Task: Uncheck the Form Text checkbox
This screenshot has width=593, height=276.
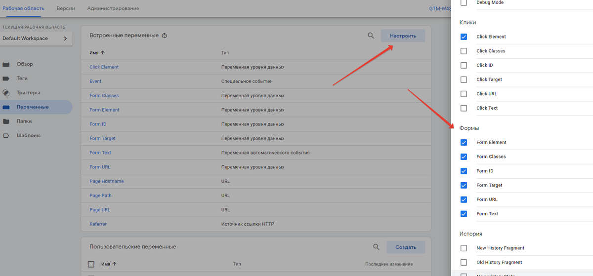Action: [x=464, y=214]
